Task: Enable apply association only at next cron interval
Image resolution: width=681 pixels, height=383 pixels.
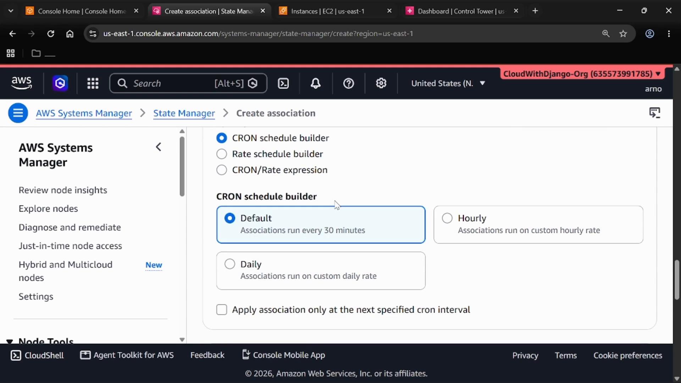Action: point(222,310)
